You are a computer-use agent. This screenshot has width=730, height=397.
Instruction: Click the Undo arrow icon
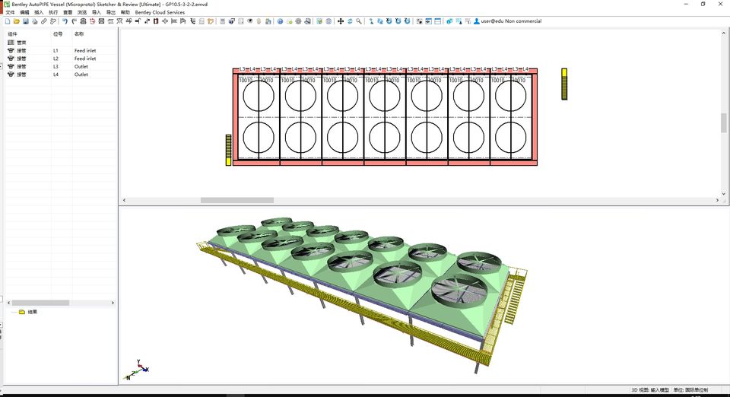point(65,21)
